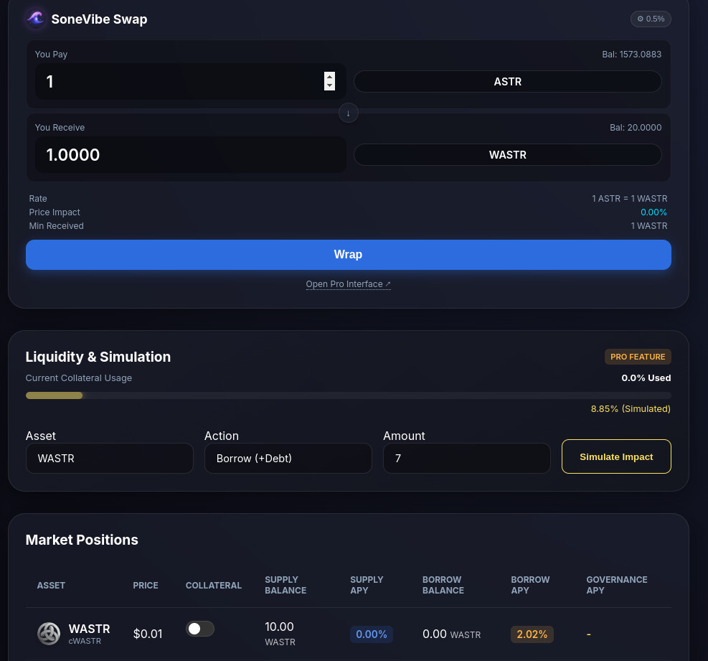Open the Action dropdown Borrow (+Debt)

point(288,458)
